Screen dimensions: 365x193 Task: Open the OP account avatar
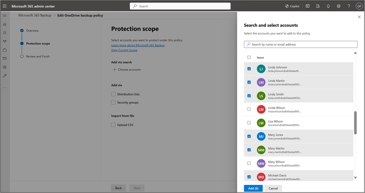coord(359,6)
